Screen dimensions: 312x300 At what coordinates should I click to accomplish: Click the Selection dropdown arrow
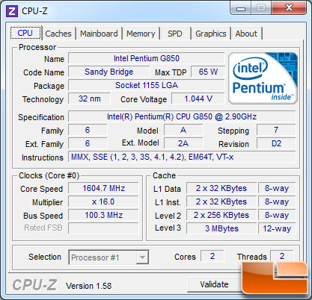[x=142, y=257]
